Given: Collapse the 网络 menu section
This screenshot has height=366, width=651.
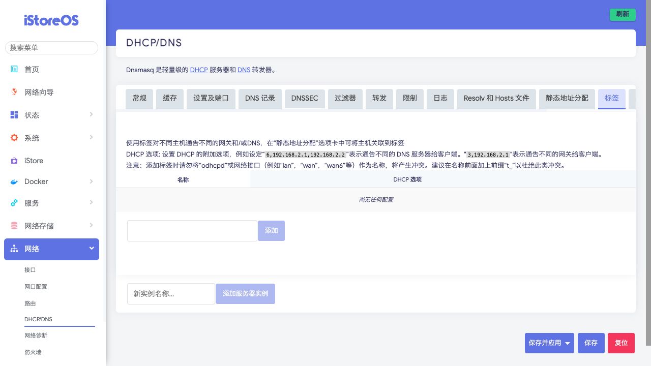Looking at the screenshot, I should coord(91,249).
